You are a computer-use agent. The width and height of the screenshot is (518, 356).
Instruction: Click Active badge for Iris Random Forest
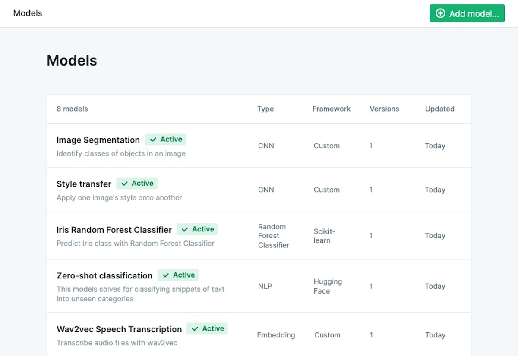coord(197,229)
